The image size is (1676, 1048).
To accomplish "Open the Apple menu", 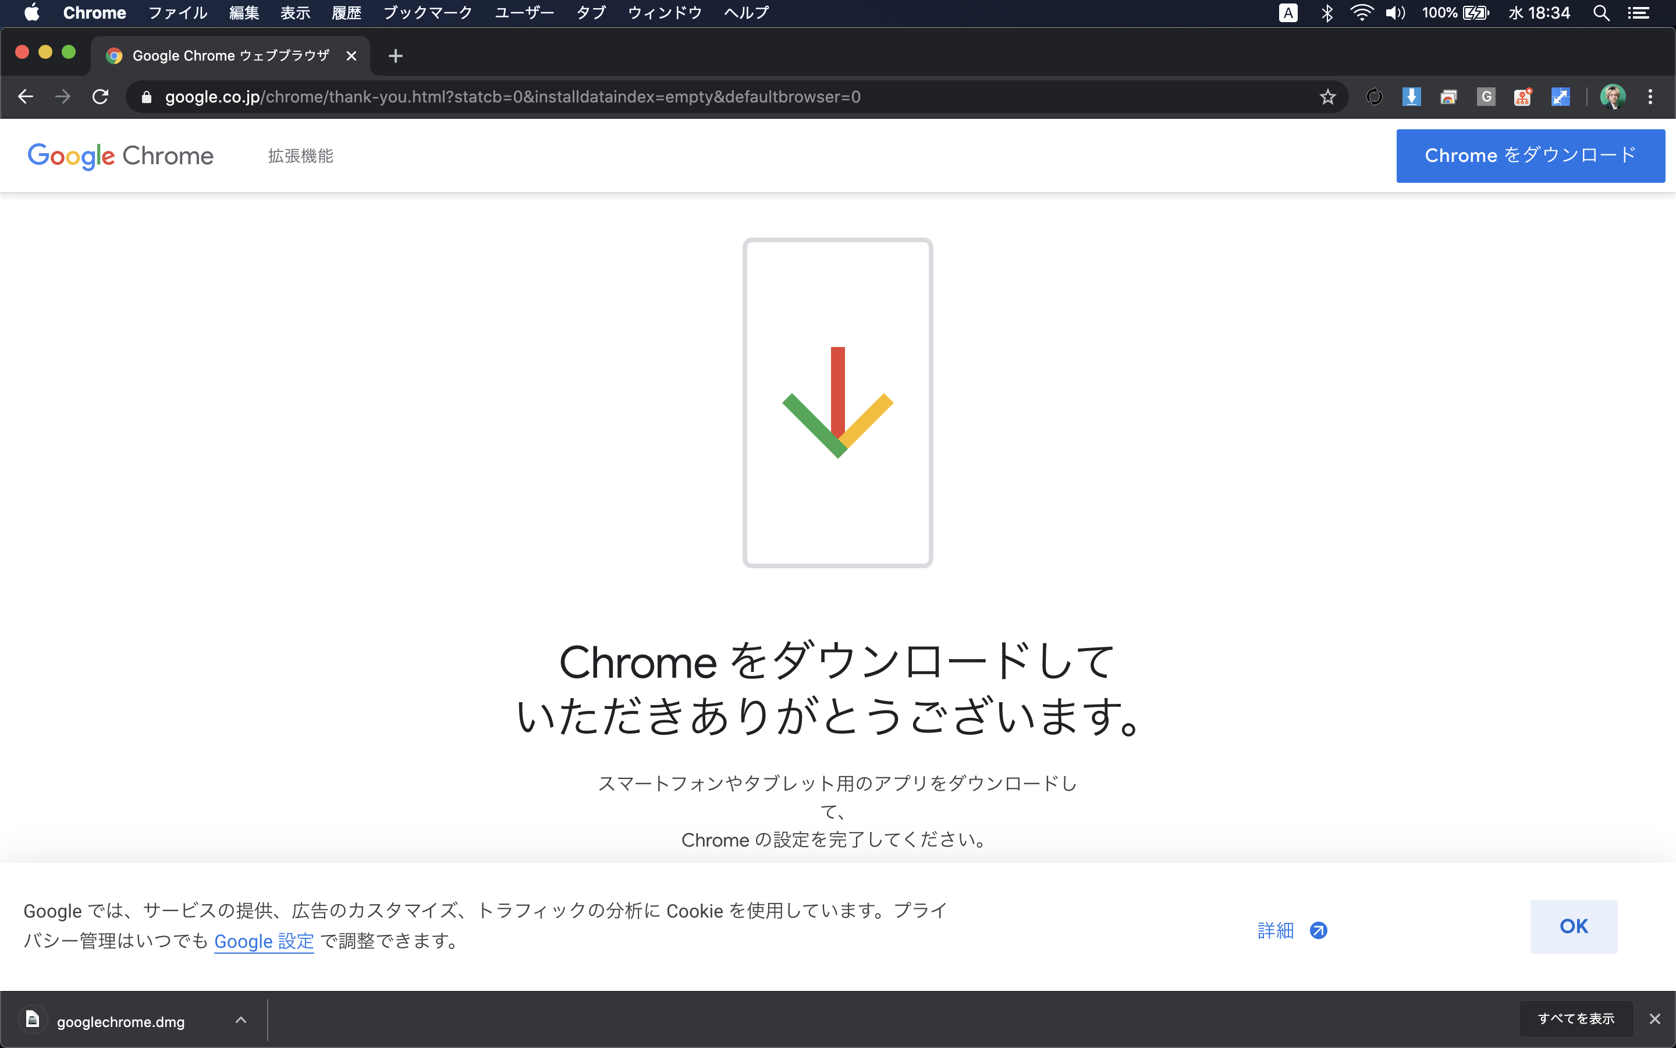I will pos(32,12).
